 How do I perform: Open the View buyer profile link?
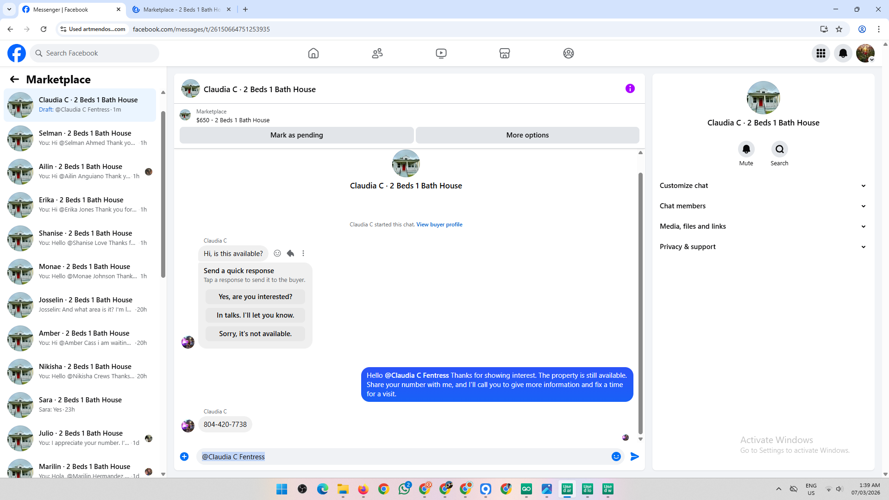[439, 225]
